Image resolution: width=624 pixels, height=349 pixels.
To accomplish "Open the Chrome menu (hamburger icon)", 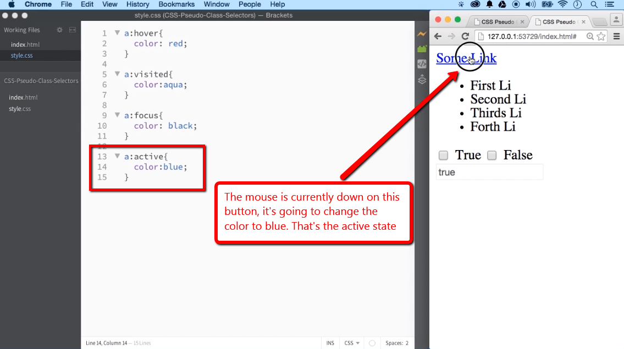I will click(x=617, y=35).
